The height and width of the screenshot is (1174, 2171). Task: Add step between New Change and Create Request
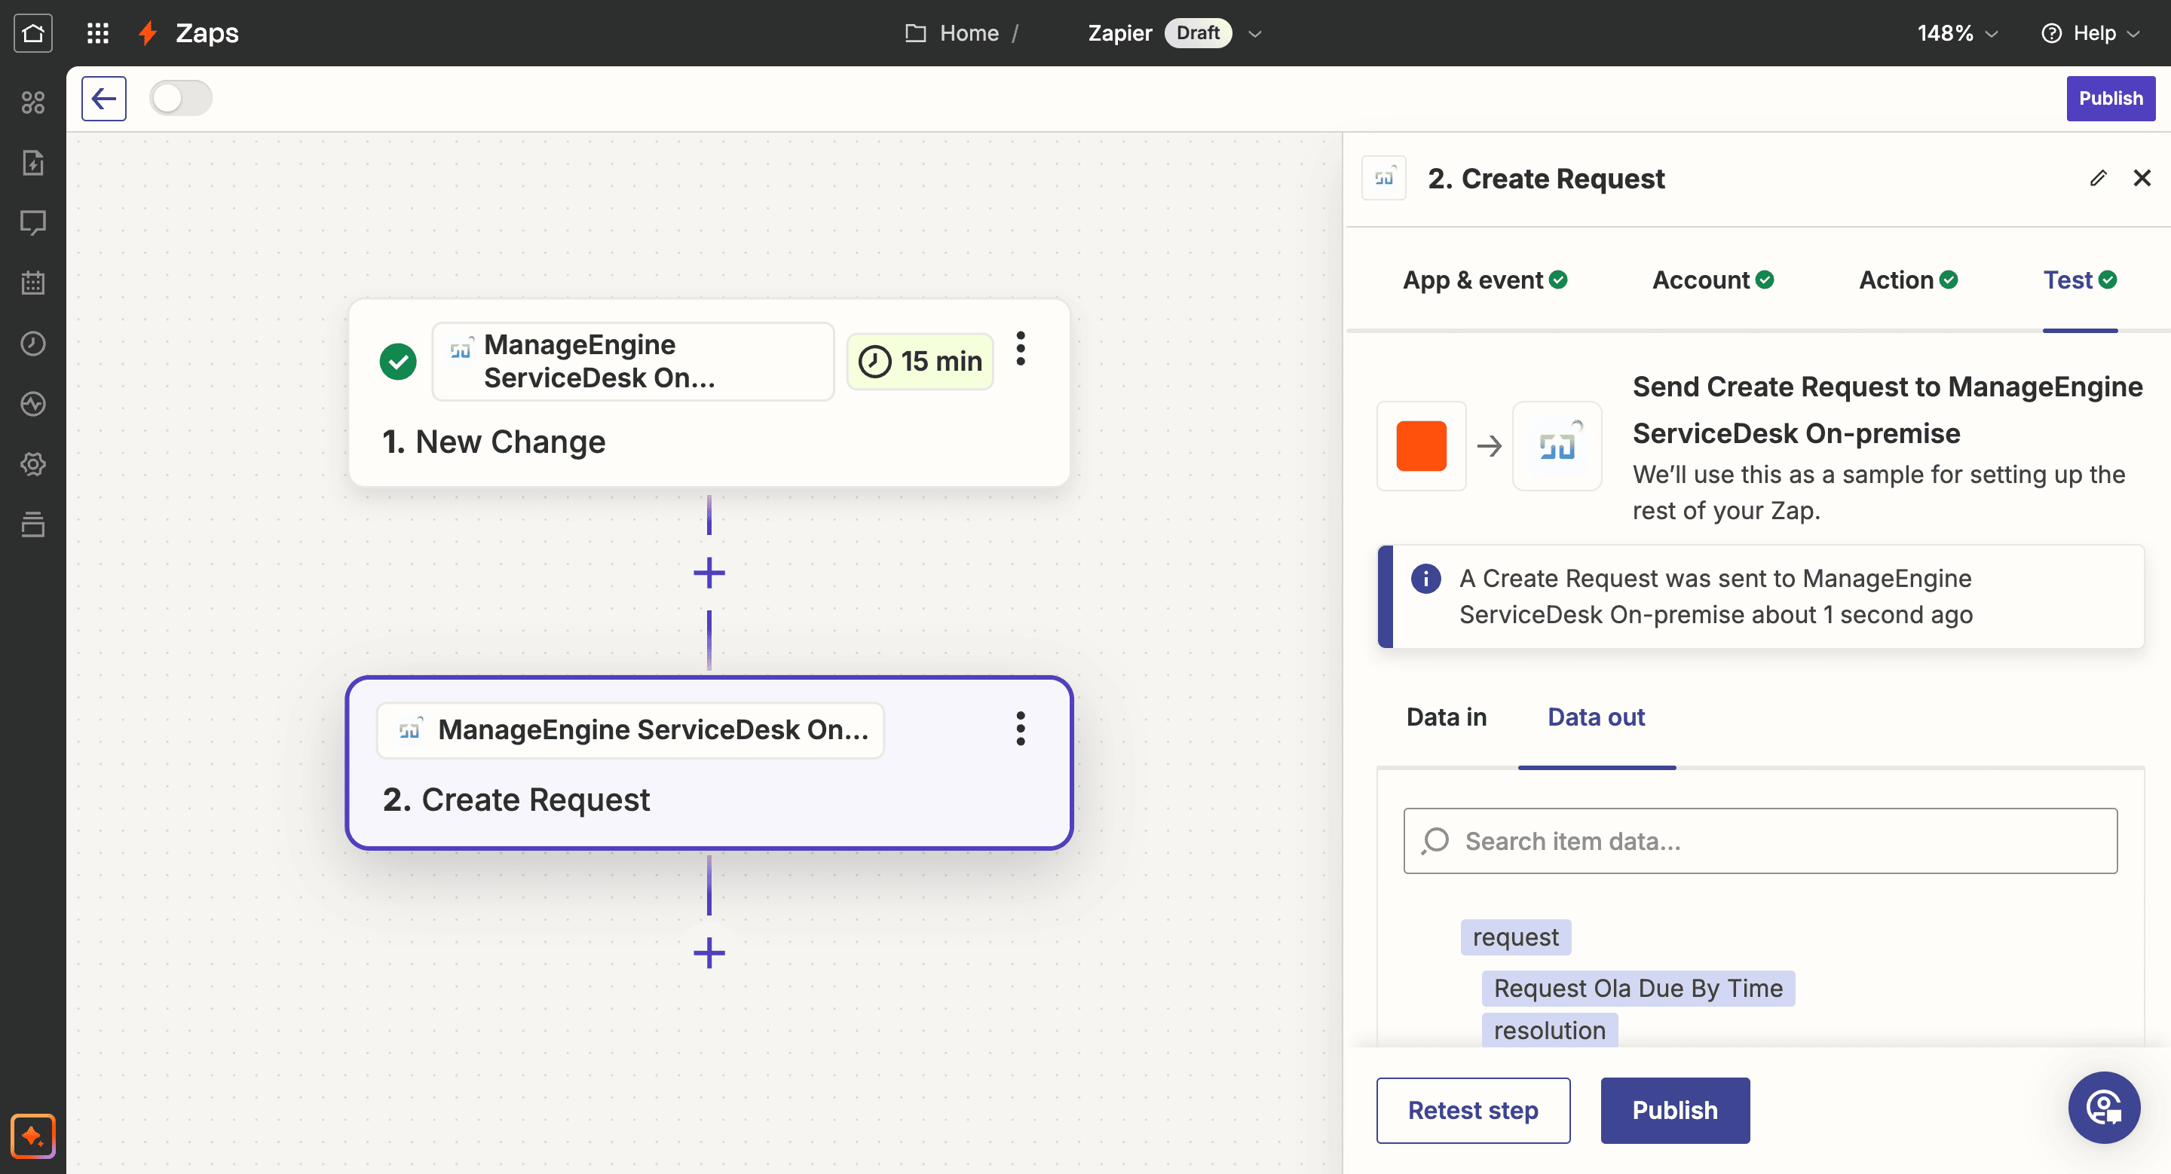[x=709, y=573]
